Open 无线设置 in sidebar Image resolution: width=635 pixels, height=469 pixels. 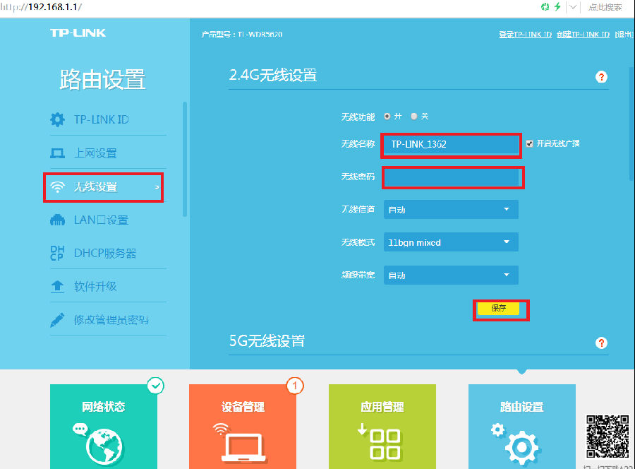[103, 187]
